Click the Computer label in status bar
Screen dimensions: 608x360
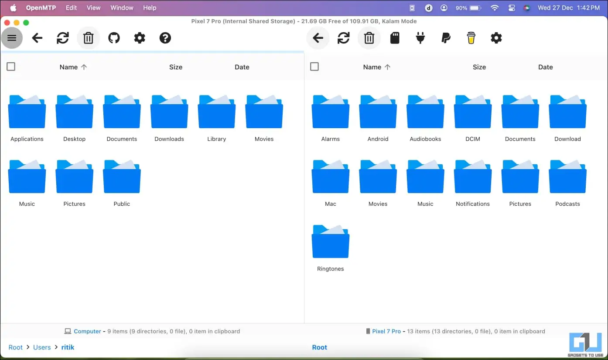[x=87, y=331]
